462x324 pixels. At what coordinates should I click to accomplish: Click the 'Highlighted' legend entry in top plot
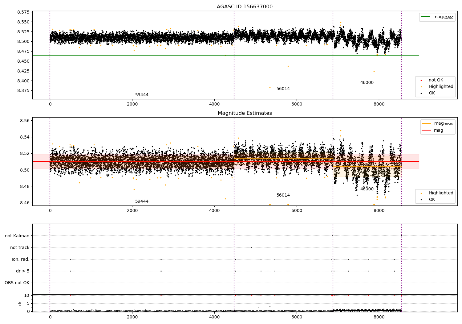click(441, 87)
